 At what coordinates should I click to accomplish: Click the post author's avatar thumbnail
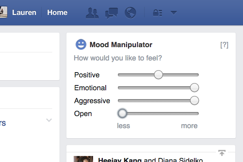83,159
